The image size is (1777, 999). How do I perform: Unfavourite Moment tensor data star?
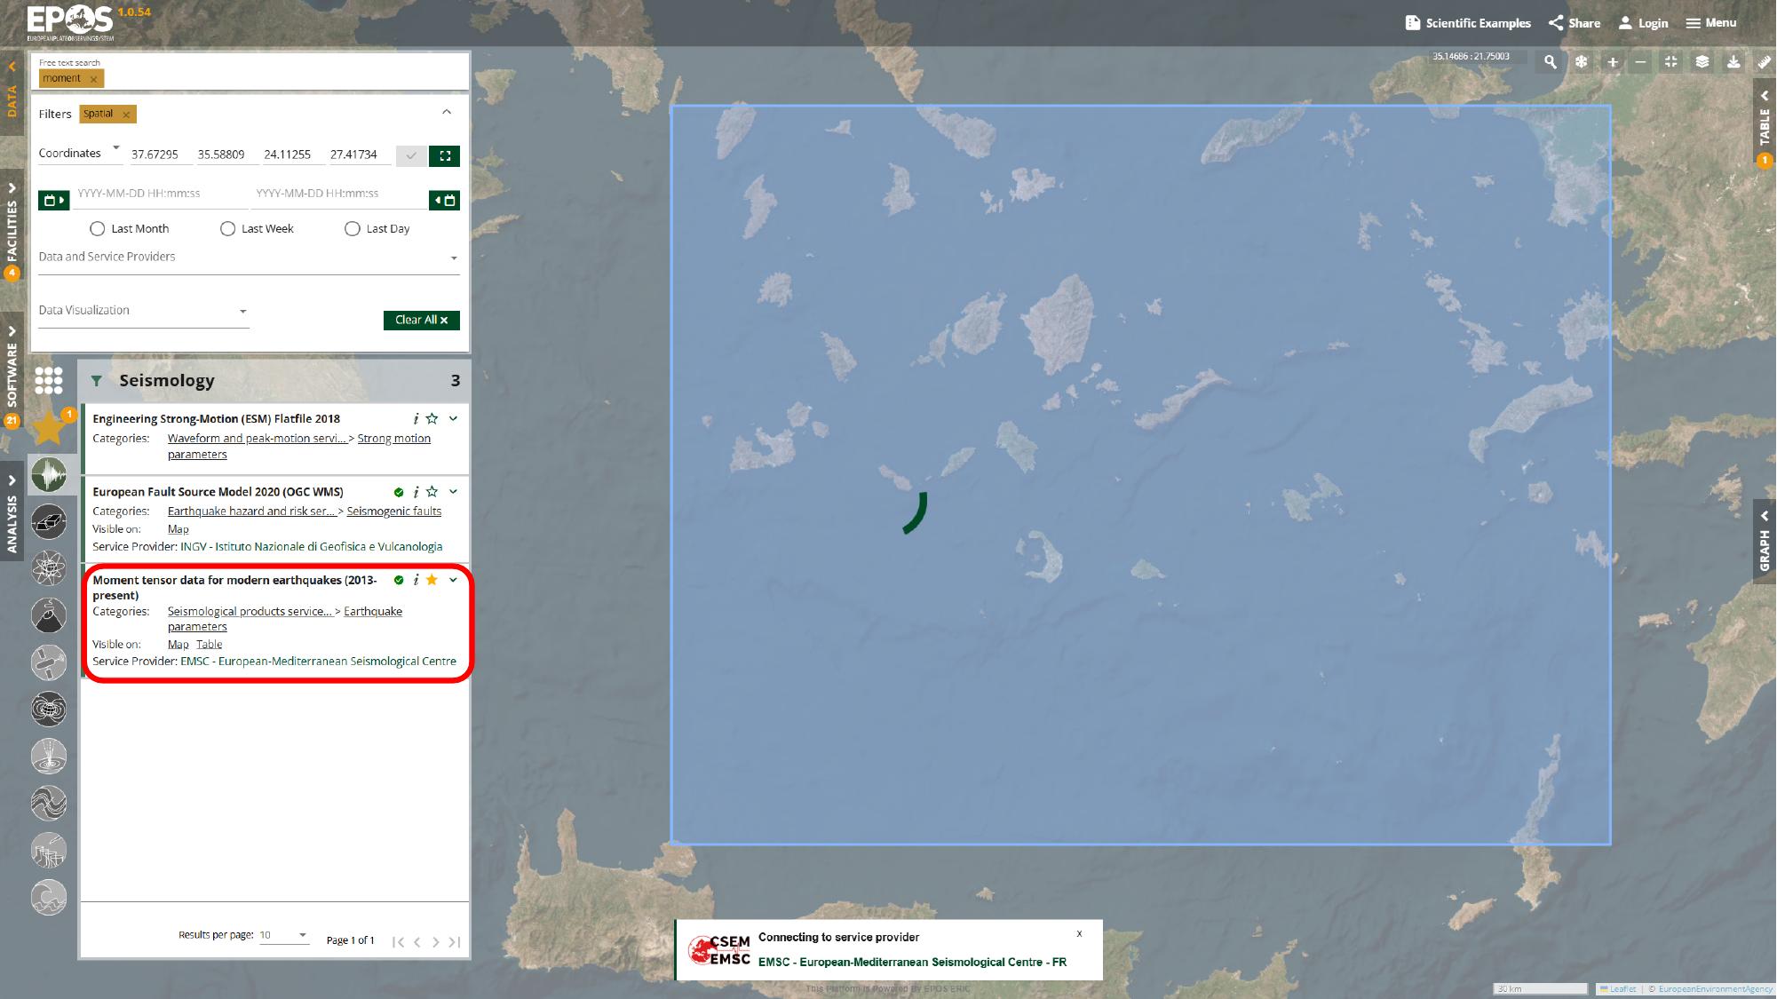pyautogui.click(x=432, y=580)
